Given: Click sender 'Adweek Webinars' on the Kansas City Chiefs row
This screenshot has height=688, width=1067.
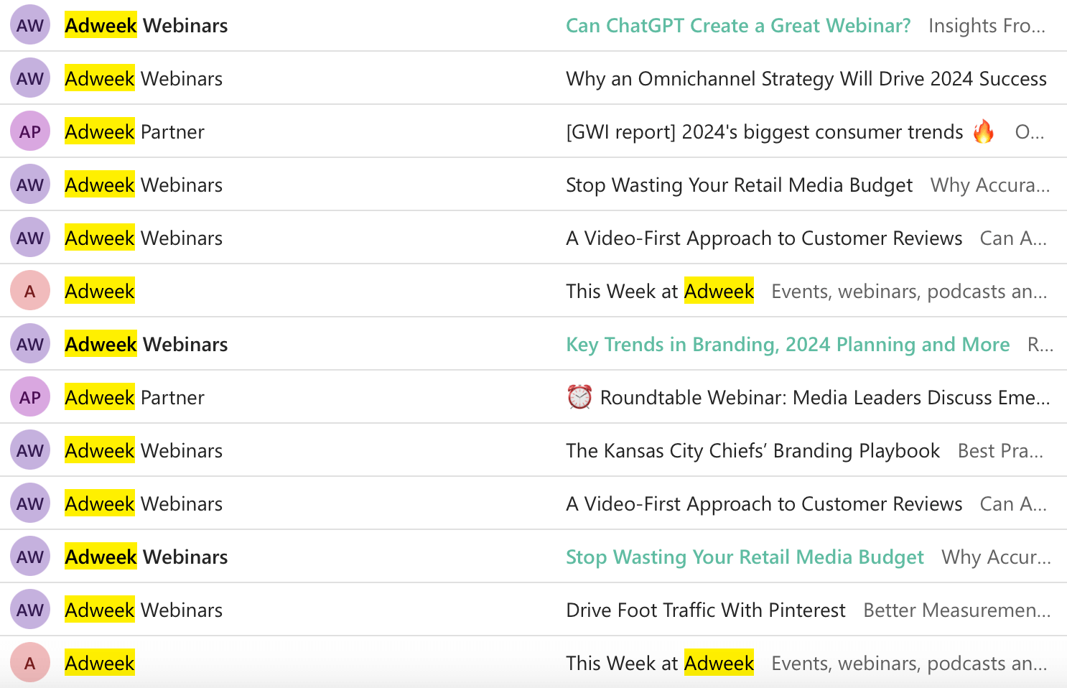Looking at the screenshot, I should [144, 450].
